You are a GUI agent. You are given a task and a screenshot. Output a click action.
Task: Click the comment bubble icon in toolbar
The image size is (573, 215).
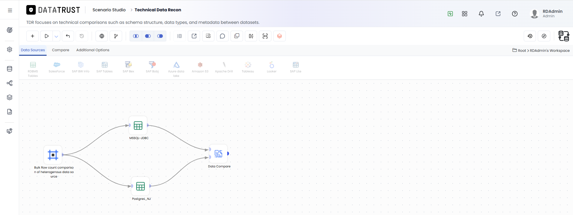(x=222, y=36)
